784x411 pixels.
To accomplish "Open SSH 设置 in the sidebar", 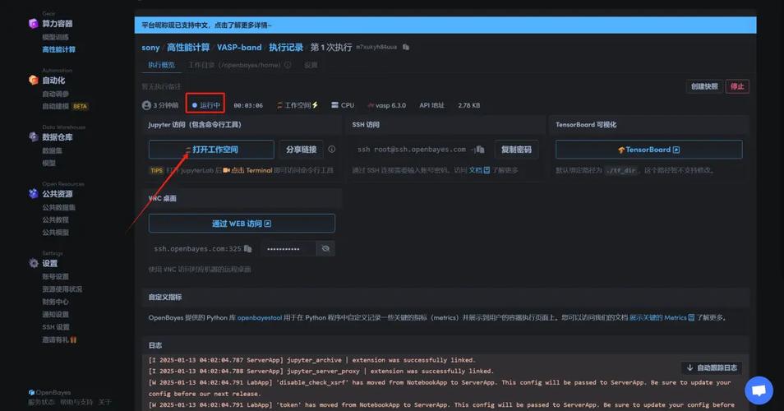I will (56, 327).
